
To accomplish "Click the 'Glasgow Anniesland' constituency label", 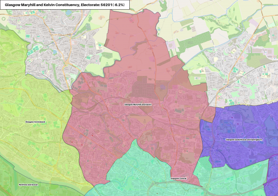I will pos(35,122).
